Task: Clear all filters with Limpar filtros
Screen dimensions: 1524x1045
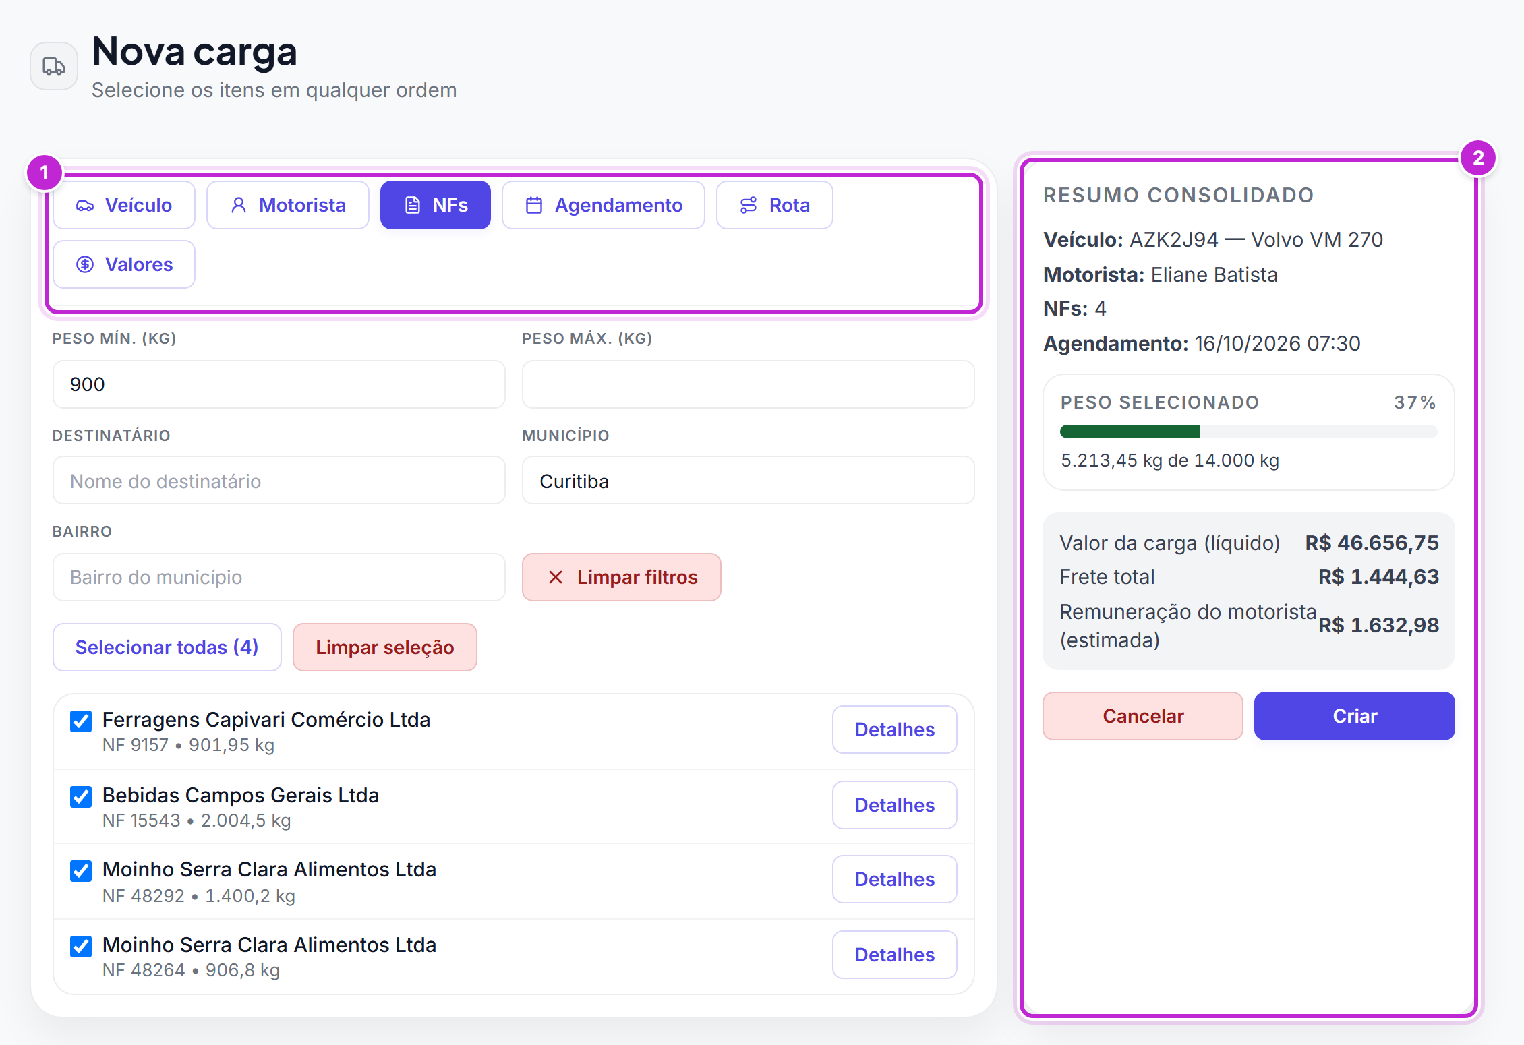Action: (x=622, y=577)
